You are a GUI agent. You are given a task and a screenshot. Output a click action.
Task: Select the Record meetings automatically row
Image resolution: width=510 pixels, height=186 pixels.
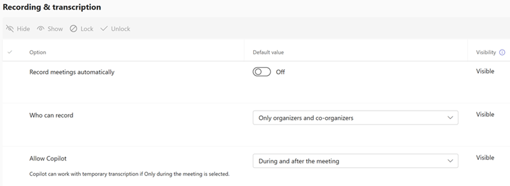[72, 72]
